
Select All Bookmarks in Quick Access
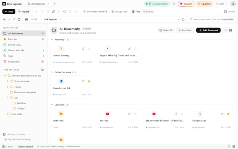point(24,33)
